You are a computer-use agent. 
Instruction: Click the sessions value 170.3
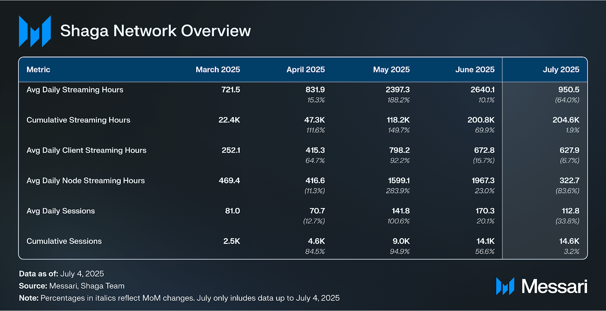485,211
